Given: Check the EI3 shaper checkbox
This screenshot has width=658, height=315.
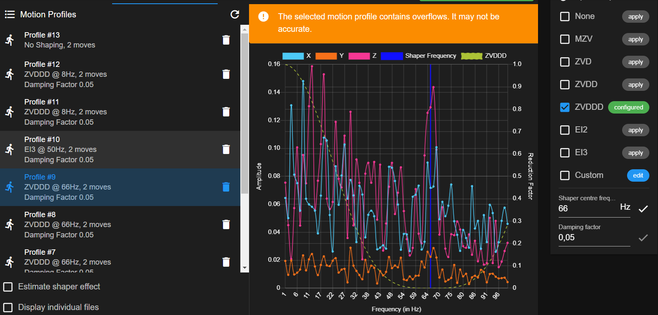Looking at the screenshot, I should coord(565,153).
